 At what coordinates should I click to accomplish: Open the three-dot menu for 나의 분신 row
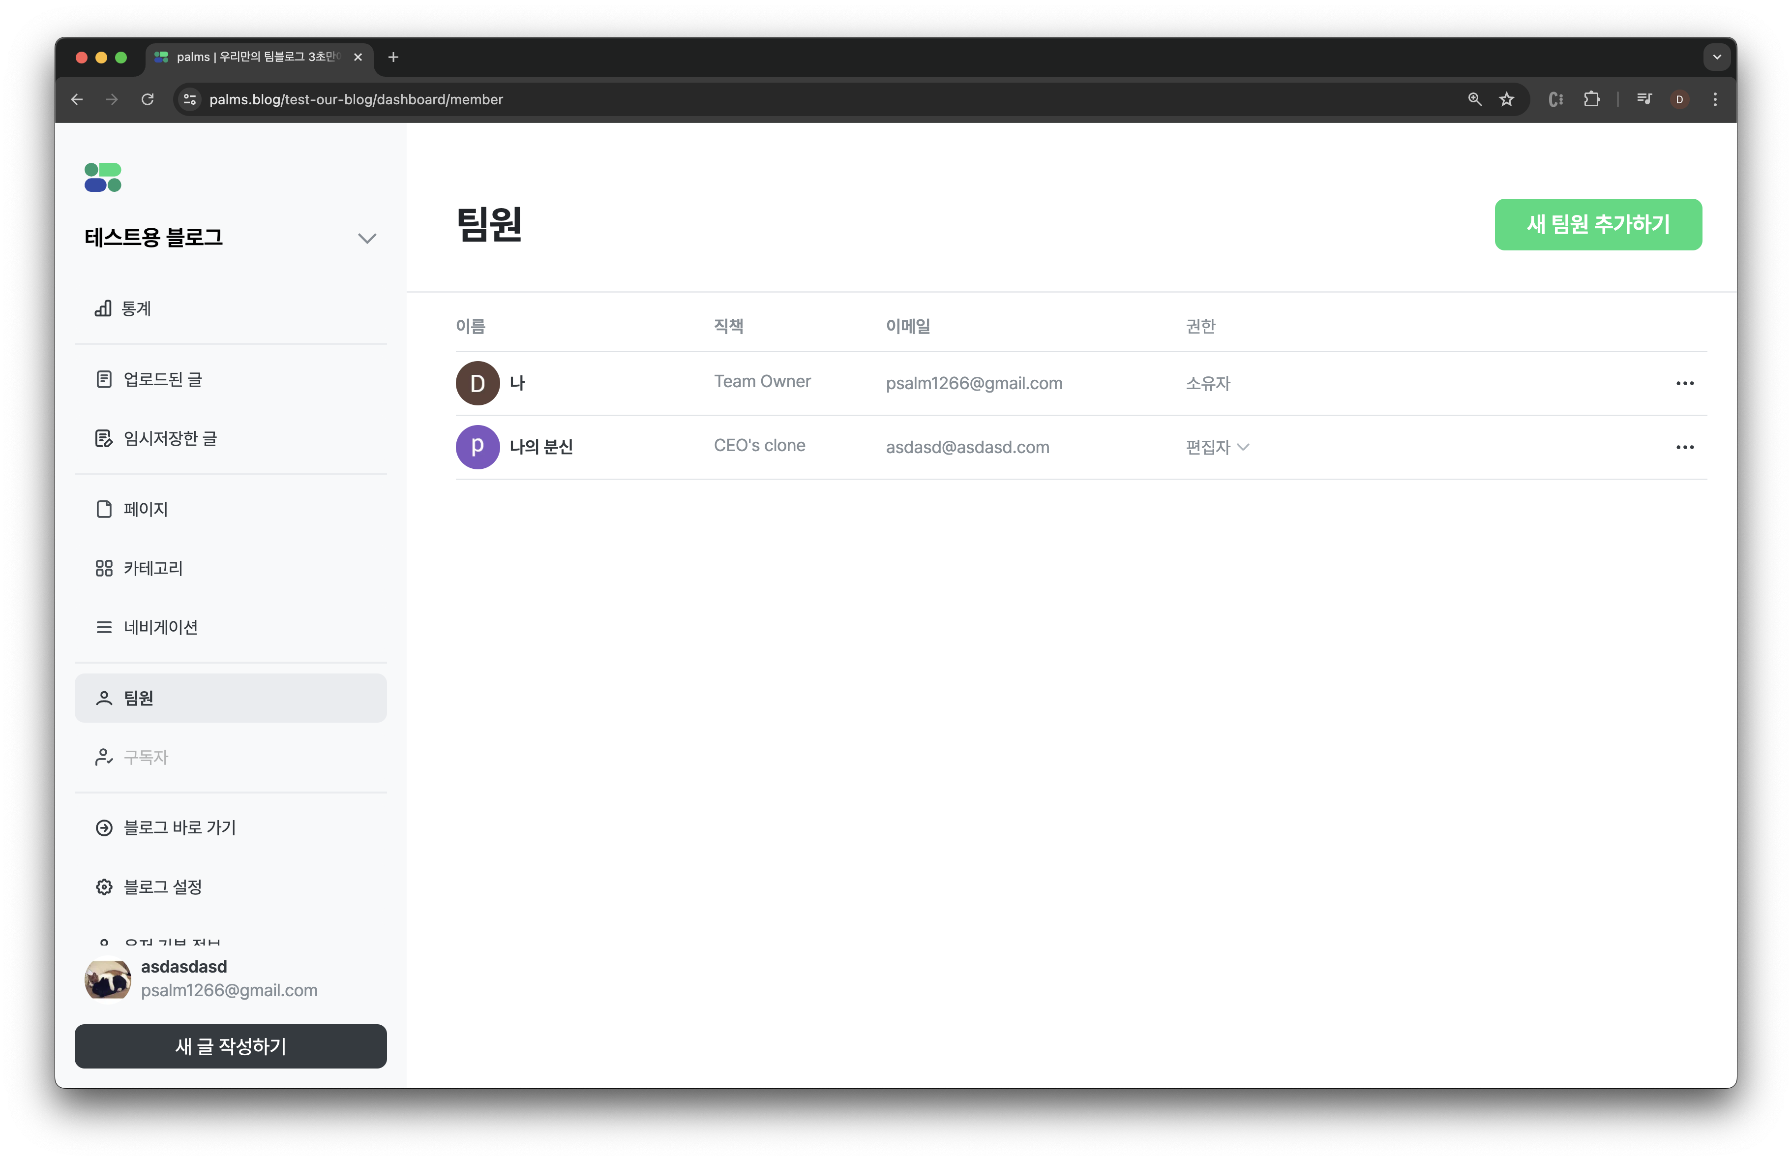tap(1684, 447)
